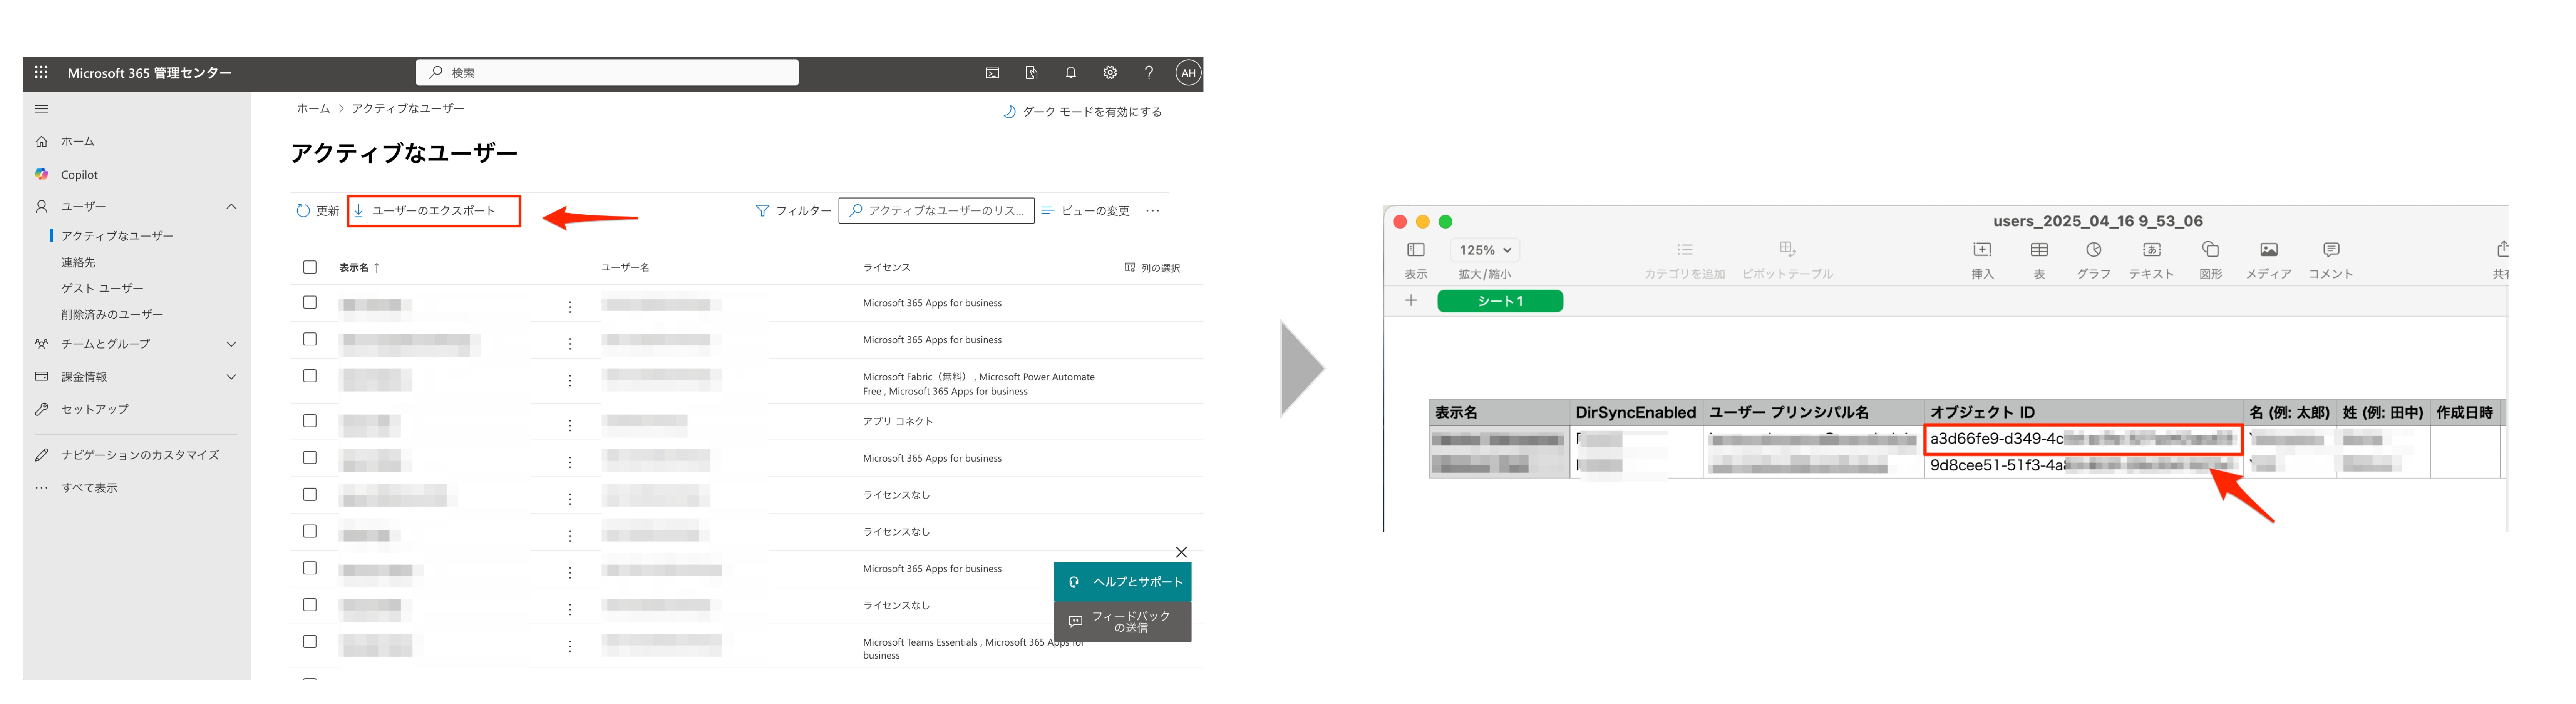Select アクティブなユーザー in navigation
2576x704 pixels.
point(117,236)
